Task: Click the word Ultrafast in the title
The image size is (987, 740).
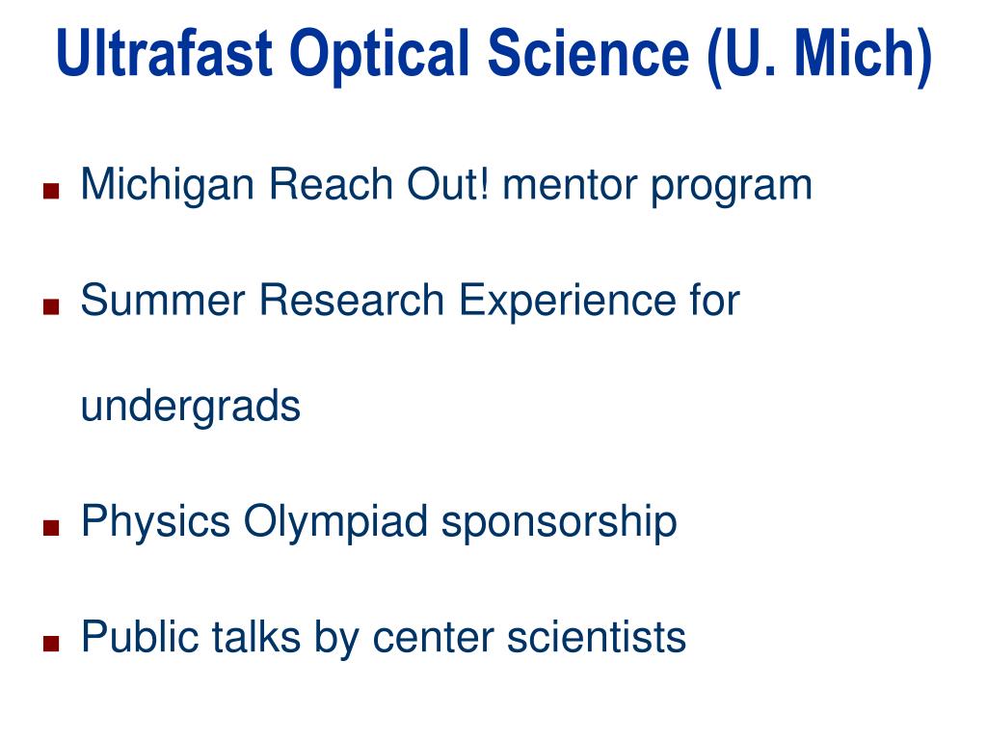Action: tap(164, 53)
